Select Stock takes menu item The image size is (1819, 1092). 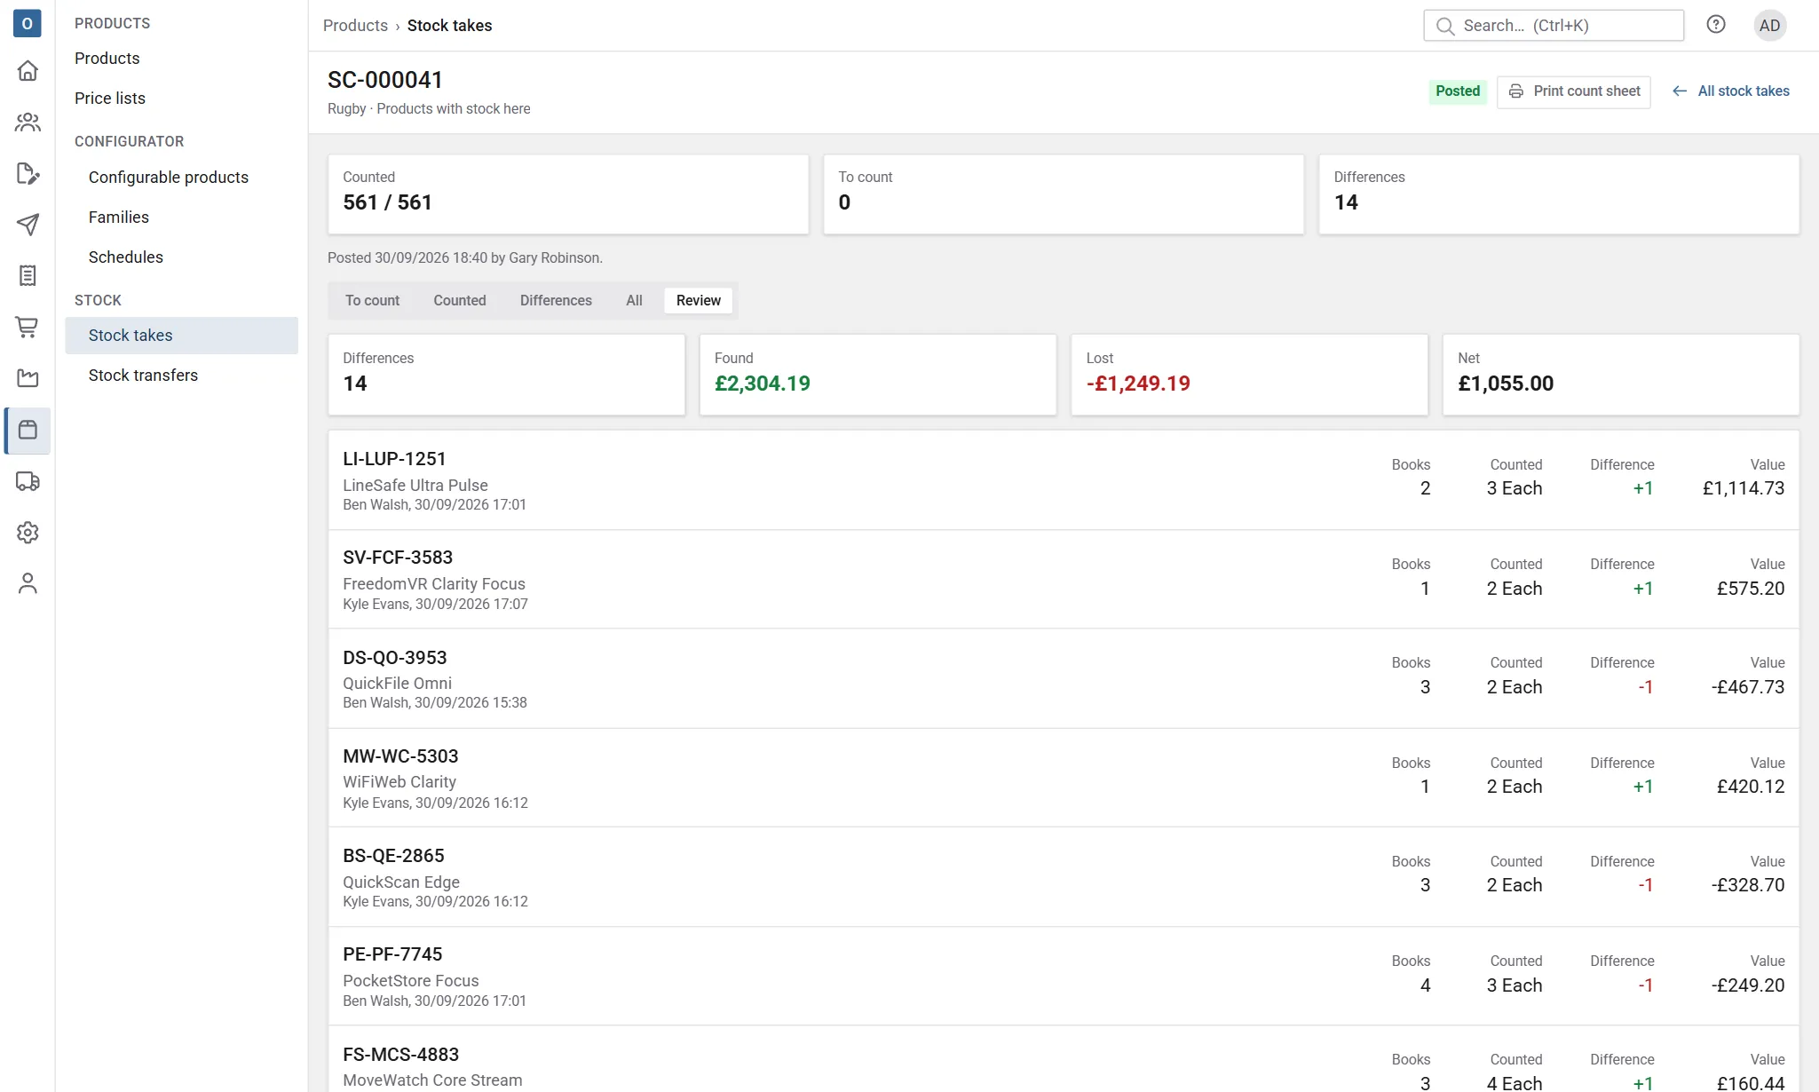point(182,336)
